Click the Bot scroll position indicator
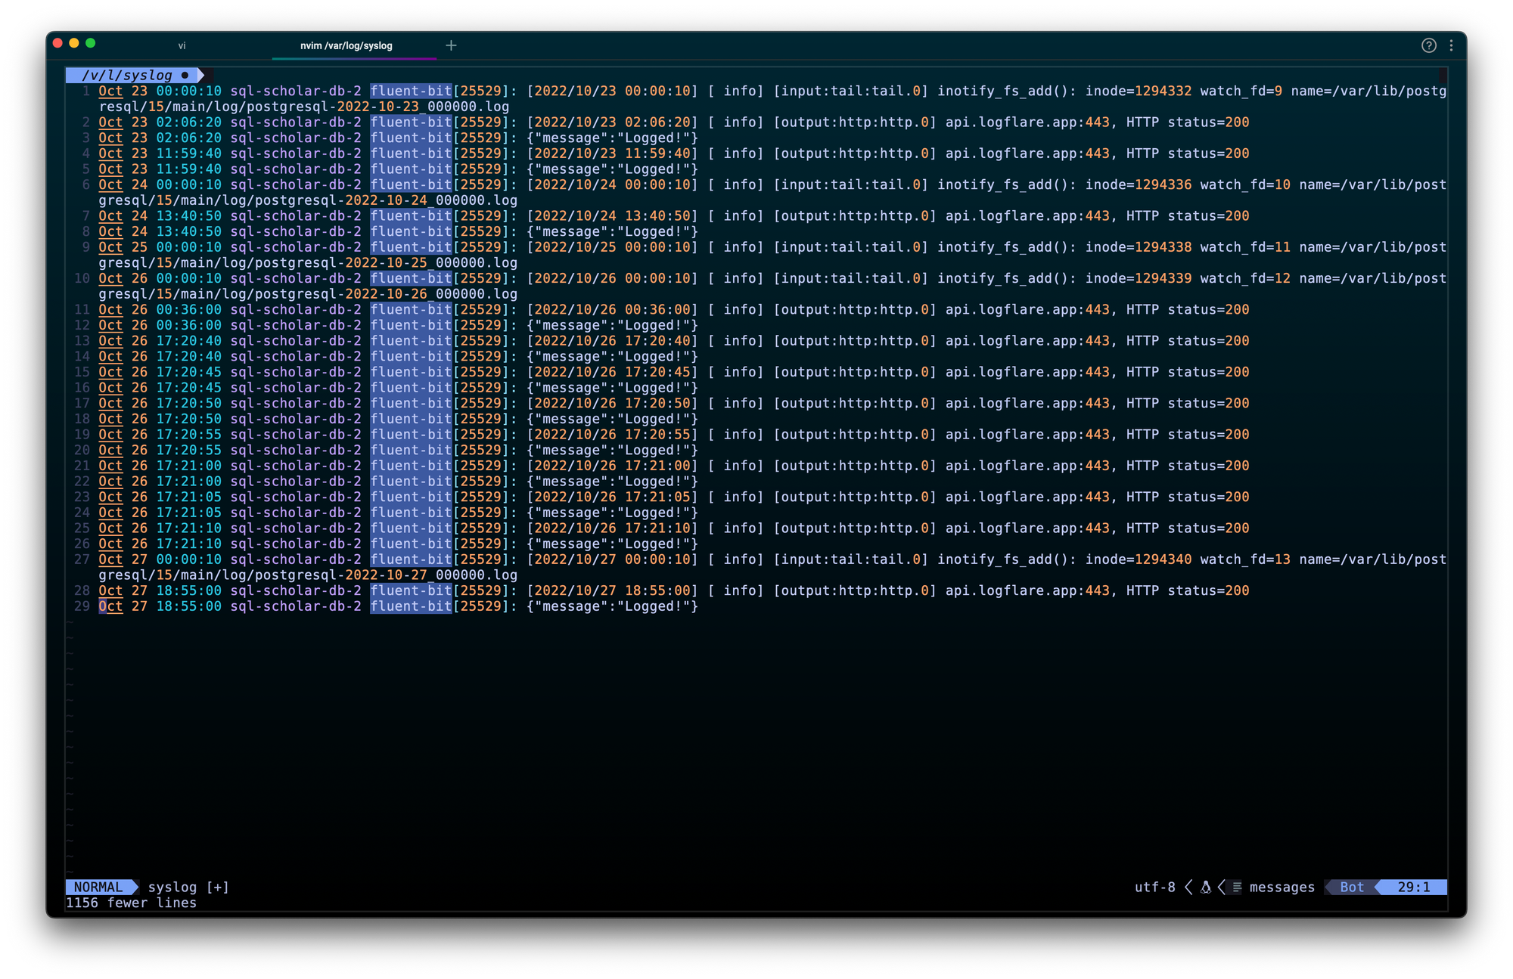This screenshot has width=1513, height=979. [x=1351, y=887]
